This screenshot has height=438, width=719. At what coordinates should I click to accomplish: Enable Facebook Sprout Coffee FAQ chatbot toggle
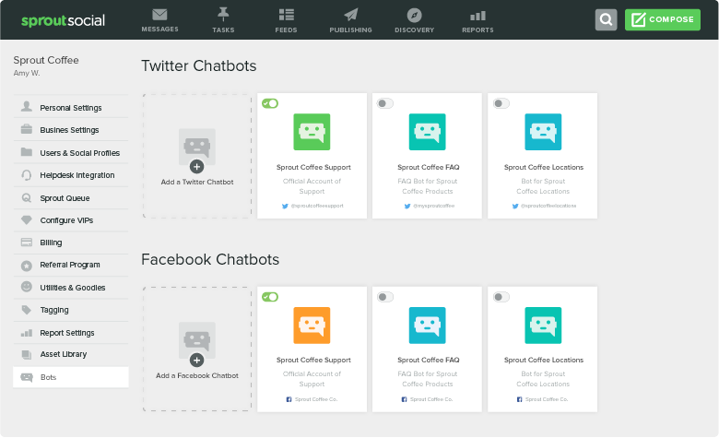385,297
